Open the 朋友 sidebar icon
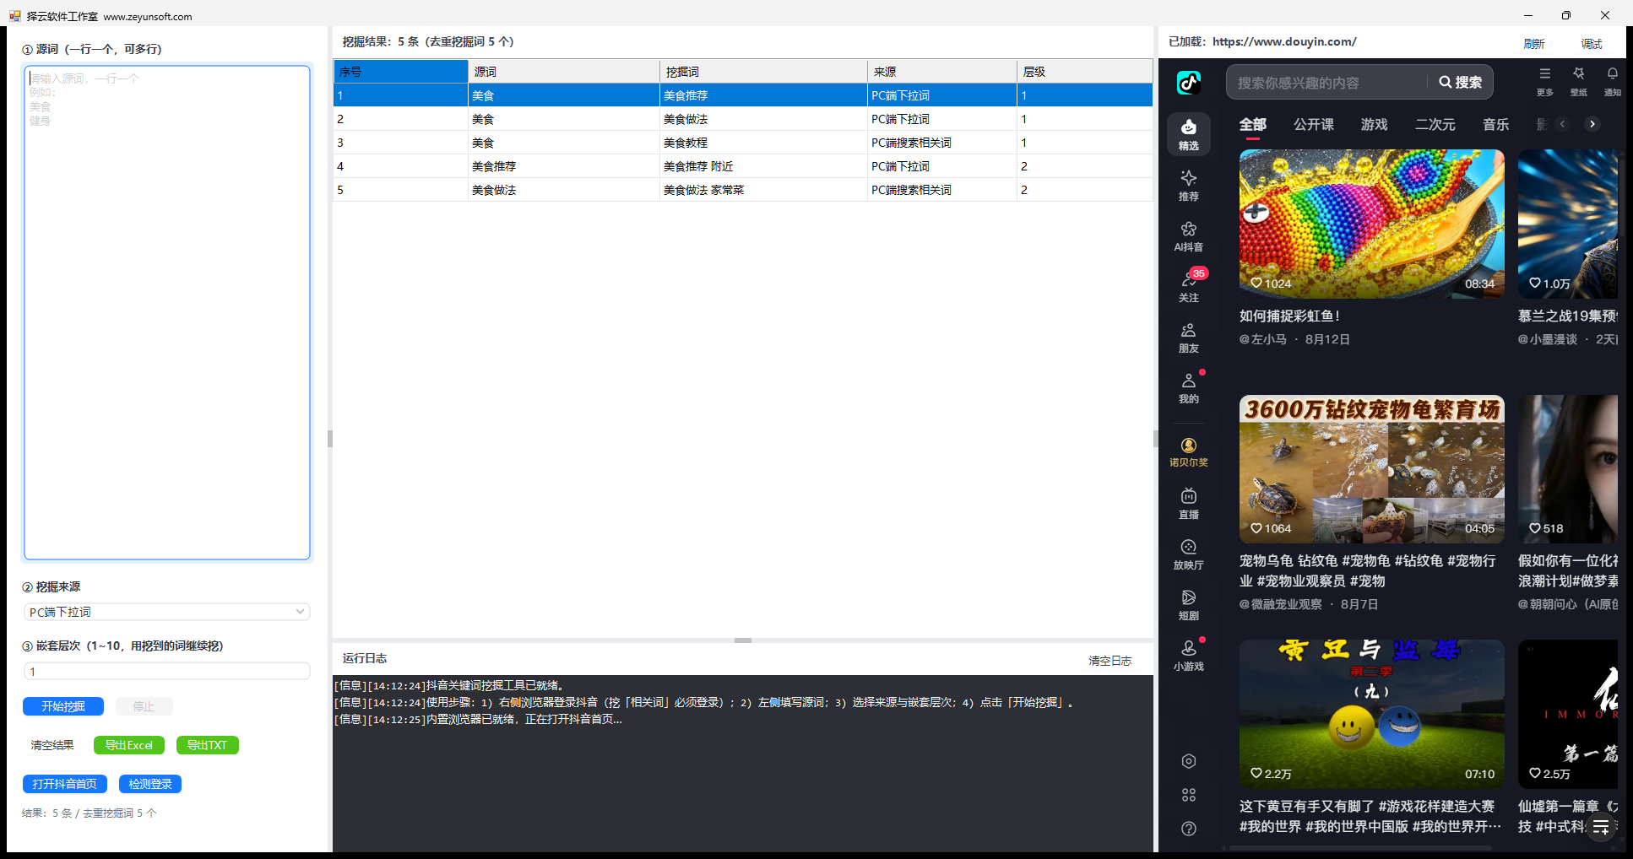The height and width of the screenshot is (859, 1633). click(x=1189, y=337)
